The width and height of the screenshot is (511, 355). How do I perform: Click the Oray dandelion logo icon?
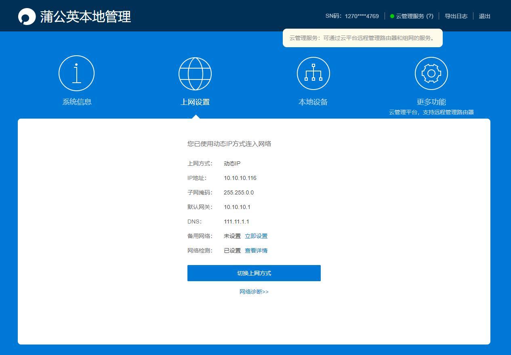(27, 17)
